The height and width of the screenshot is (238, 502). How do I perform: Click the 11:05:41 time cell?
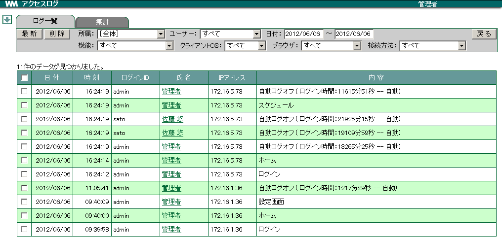coord(92,188)
